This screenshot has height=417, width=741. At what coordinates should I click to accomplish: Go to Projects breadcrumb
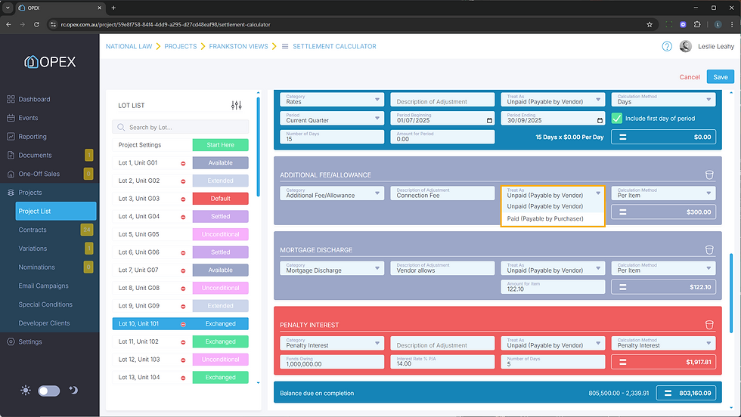tap(181, 46)
